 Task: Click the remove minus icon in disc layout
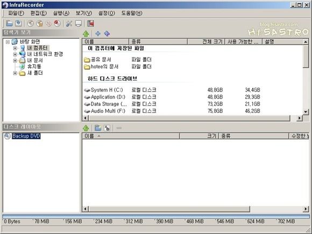(x=119, y=128)
